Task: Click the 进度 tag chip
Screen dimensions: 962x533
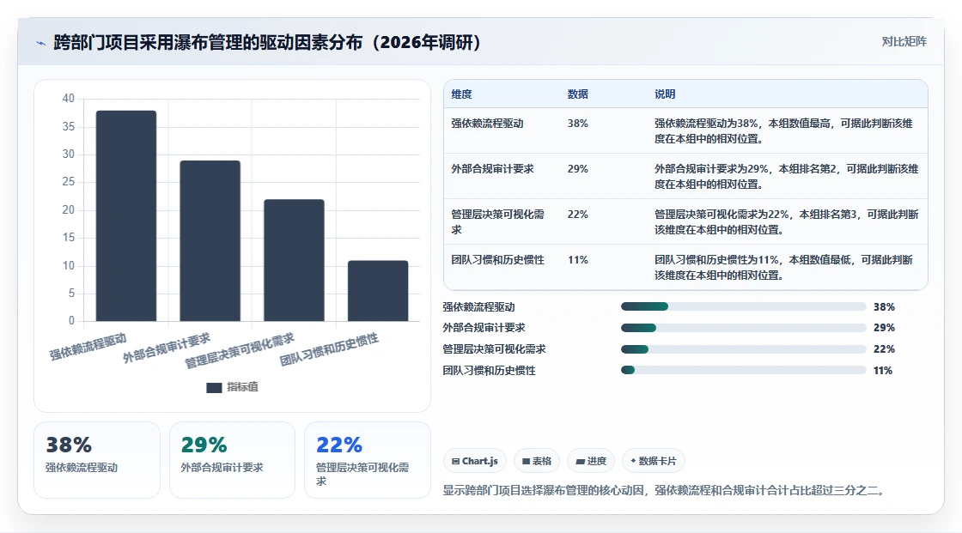Action: tap(592, 461)
